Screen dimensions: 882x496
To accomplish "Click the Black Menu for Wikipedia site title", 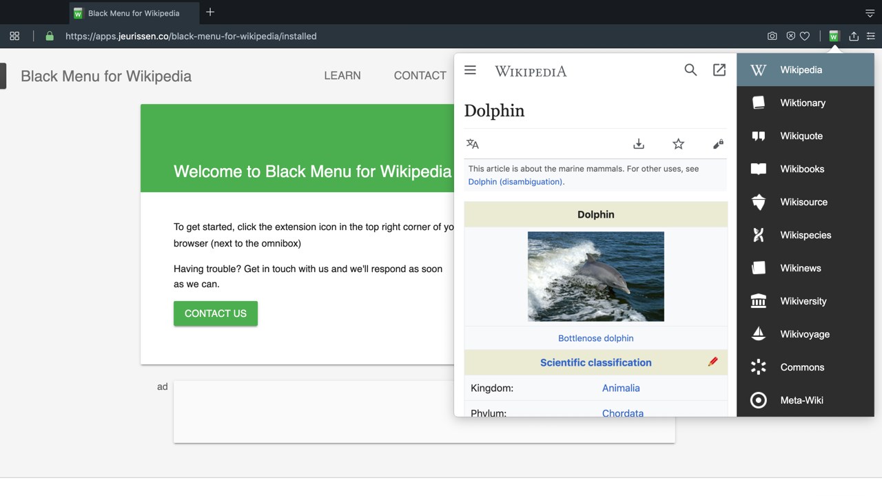I will point(106,76).
